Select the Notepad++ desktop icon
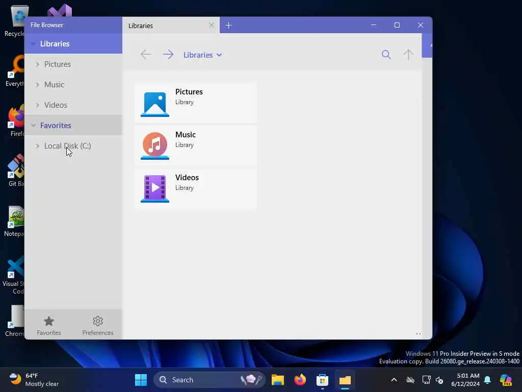Image resolution: width=522 pixels, height=392 pixels. 14,222
